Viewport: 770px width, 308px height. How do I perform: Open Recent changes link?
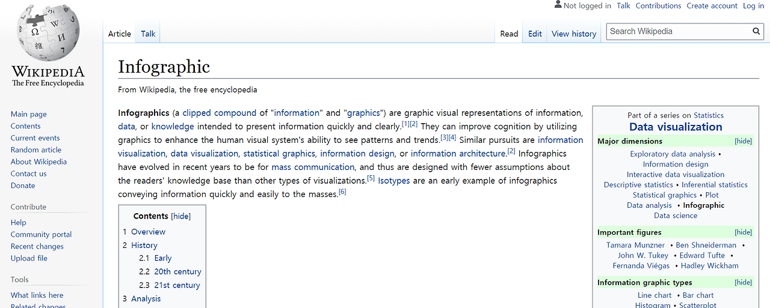pos(37,247)
